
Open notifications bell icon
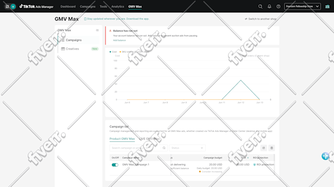(270, 6)
